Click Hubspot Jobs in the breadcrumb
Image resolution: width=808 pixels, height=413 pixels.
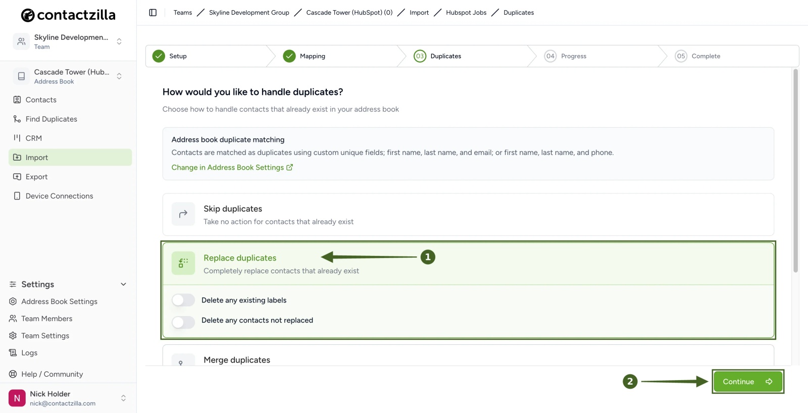[466, 13]
